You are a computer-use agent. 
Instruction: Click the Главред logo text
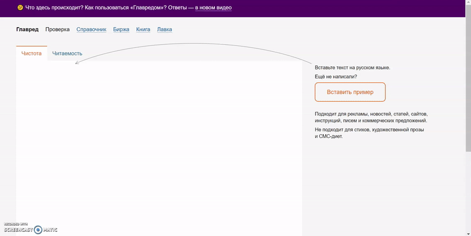(27, 29)
